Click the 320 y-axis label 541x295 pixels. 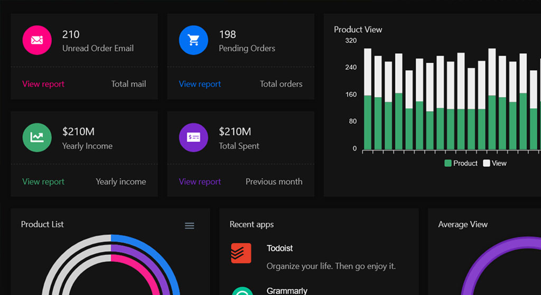(351, 41)
